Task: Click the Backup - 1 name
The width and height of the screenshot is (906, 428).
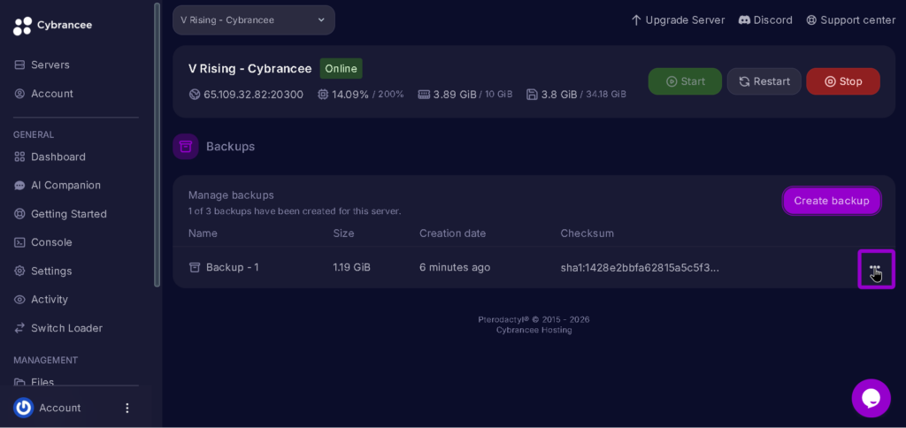Action: (233, 267)
